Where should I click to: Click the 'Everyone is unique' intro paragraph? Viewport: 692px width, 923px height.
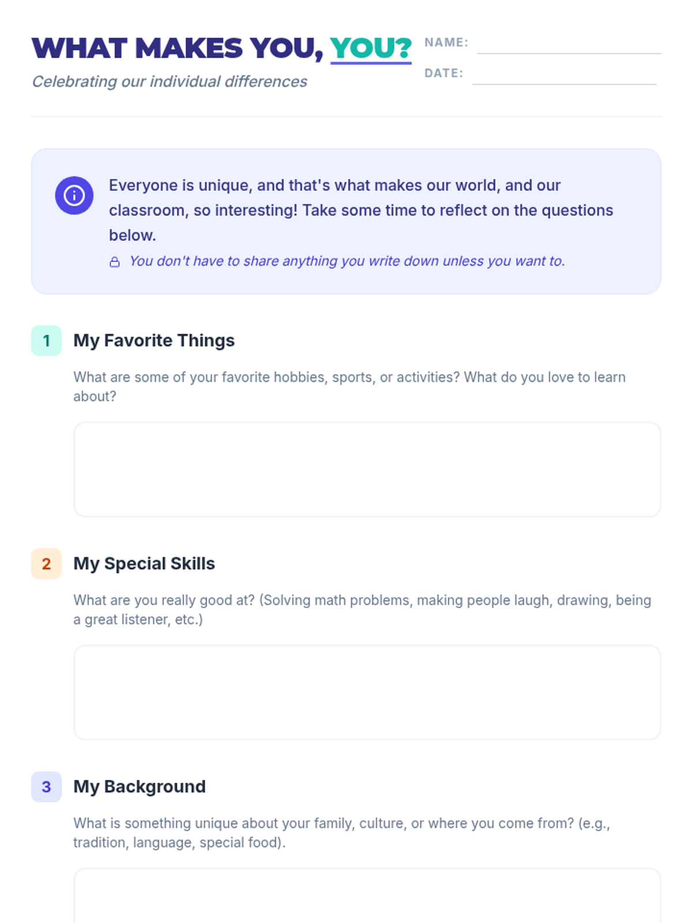(361, 210)
